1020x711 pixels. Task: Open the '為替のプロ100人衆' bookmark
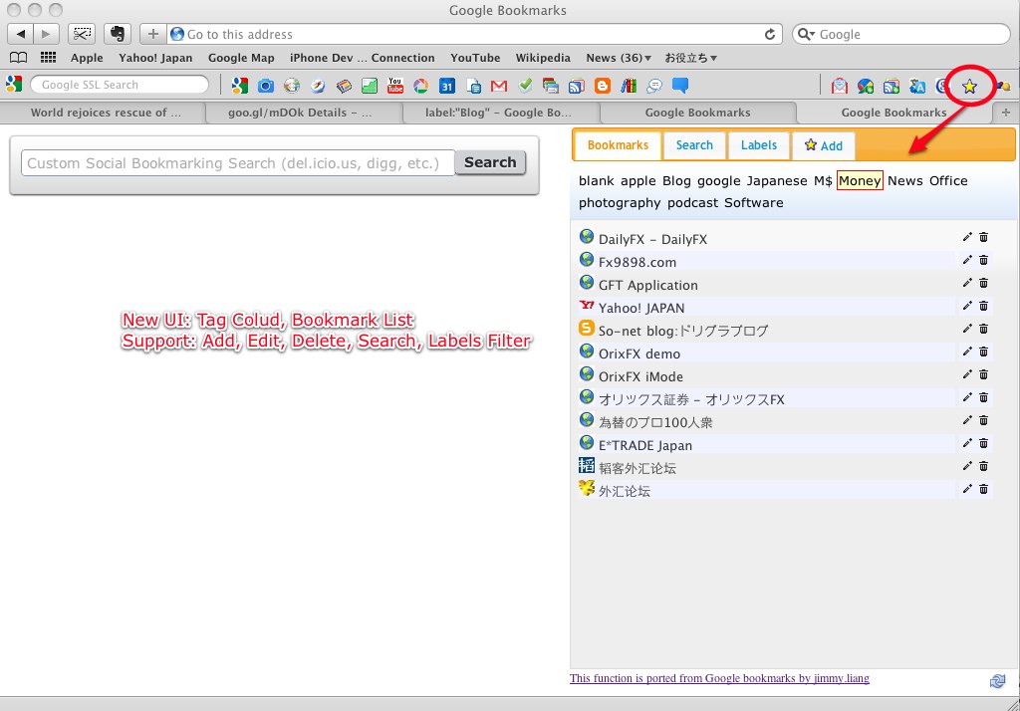coord(655,423)
